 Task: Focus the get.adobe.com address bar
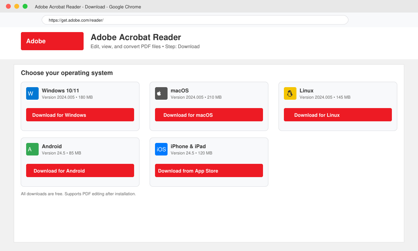tap(195, 20)
